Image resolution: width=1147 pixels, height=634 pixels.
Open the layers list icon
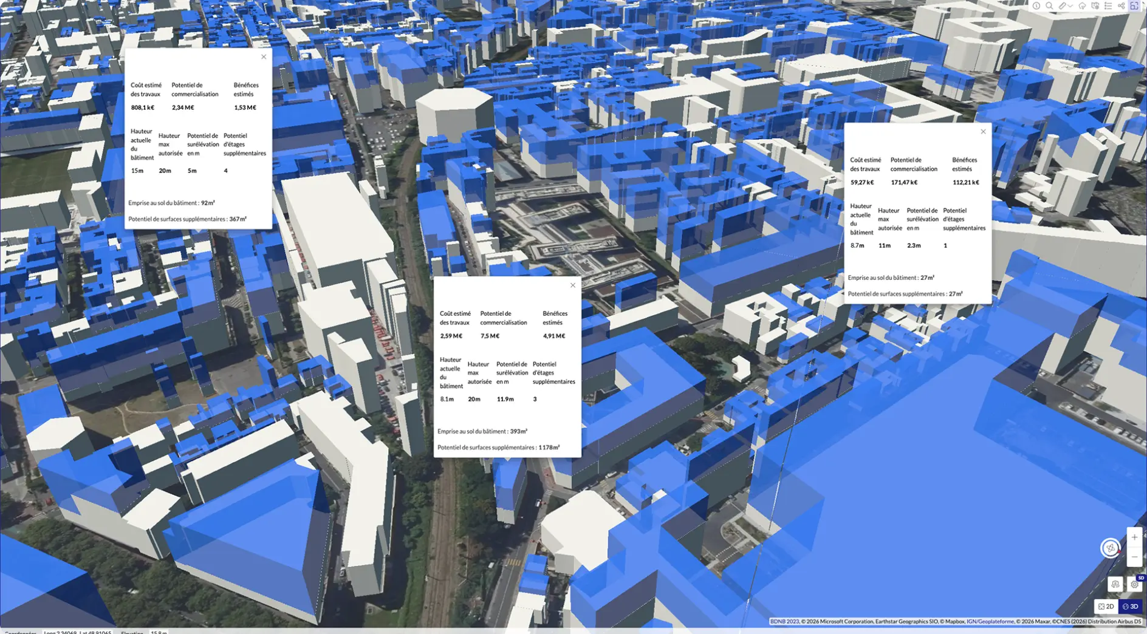(1108, 5)
